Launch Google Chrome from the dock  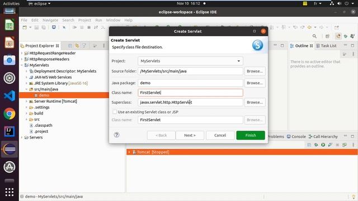click(10, 114)
